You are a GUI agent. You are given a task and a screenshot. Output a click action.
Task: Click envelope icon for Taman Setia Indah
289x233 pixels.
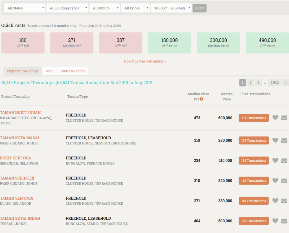click(x=284, y=221)
